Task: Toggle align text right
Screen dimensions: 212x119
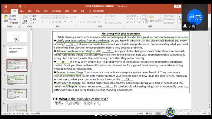Action: click(x=88, y=22)
